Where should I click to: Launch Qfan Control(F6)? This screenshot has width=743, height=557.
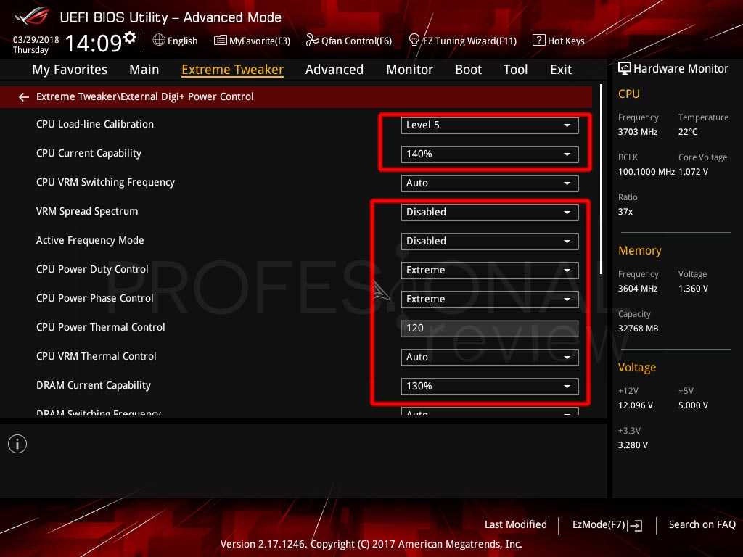coord(356,41)
